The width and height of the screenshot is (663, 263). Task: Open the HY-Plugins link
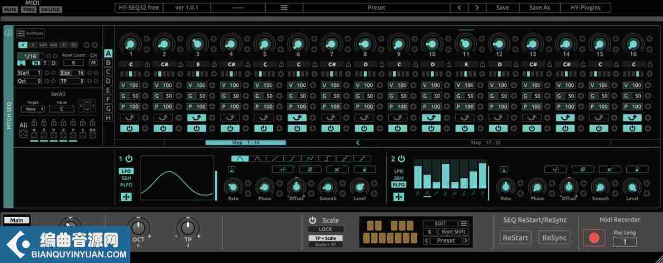(585, 8)
